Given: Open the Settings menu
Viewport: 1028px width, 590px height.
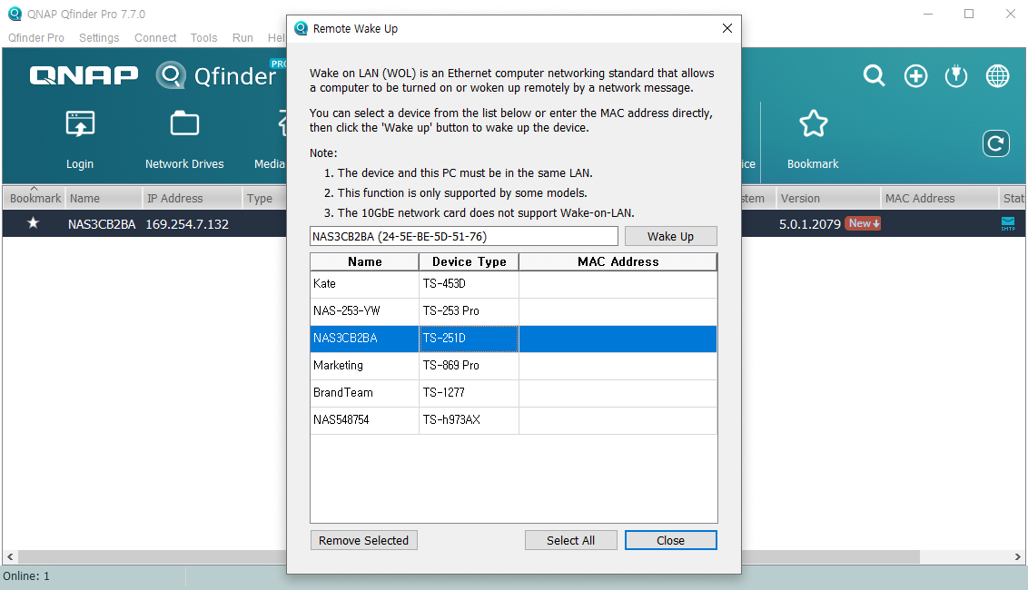Looking at the screenshot, I should tap(99, 38).
